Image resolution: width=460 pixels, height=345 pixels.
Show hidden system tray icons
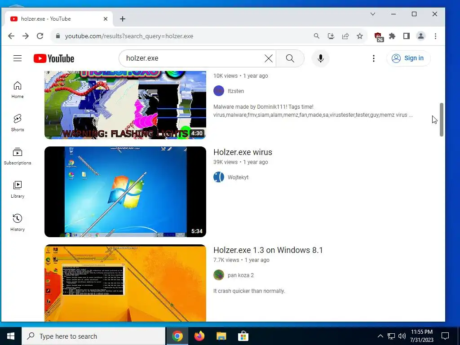(380, 336)
